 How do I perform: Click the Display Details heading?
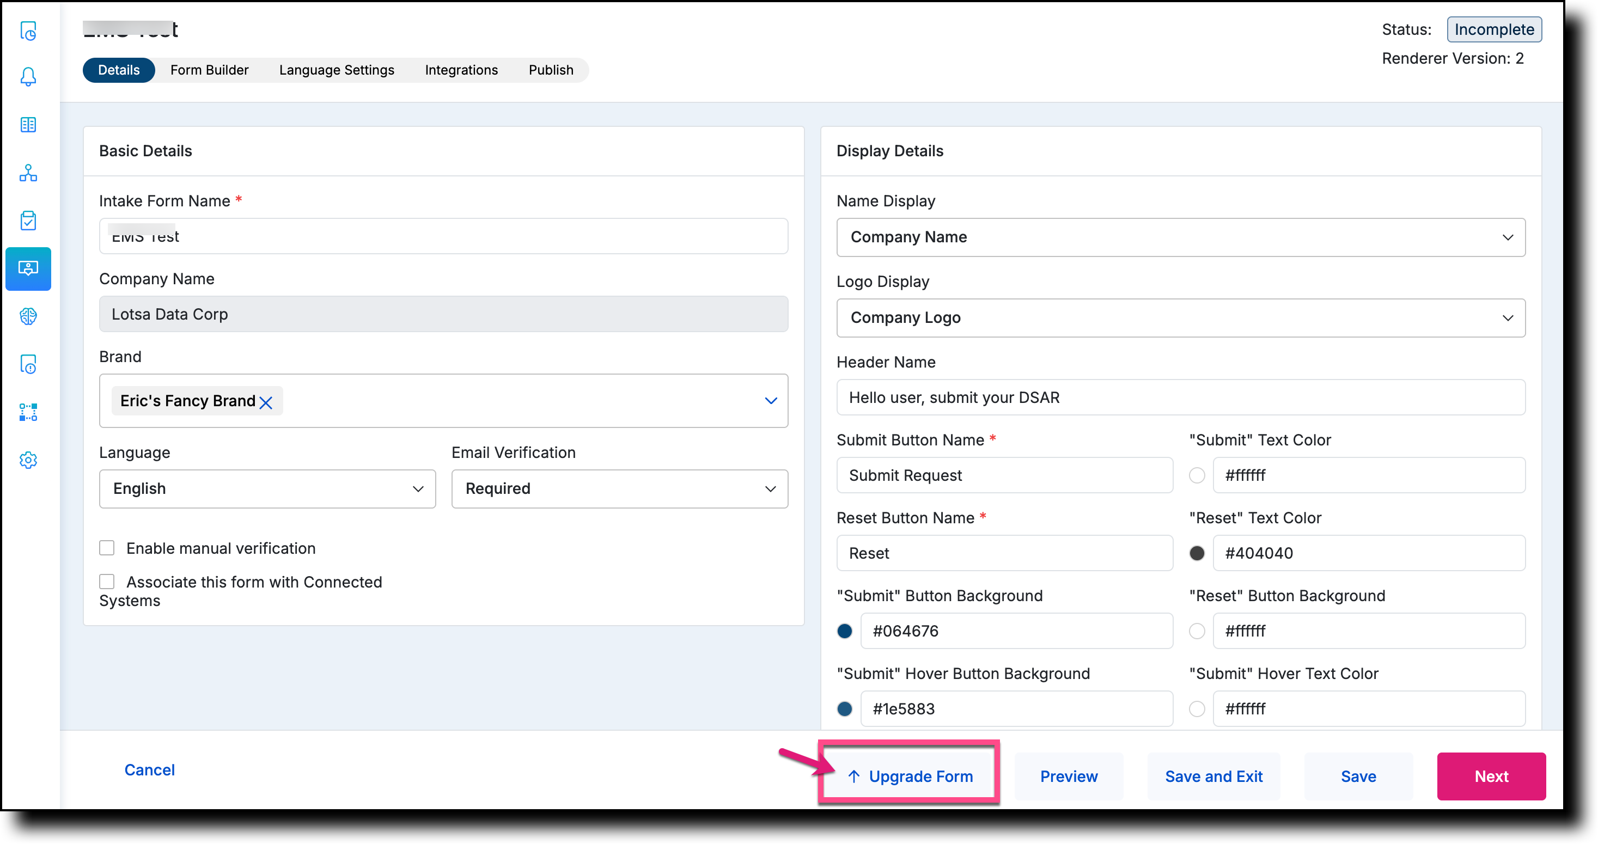pos(889,151)
